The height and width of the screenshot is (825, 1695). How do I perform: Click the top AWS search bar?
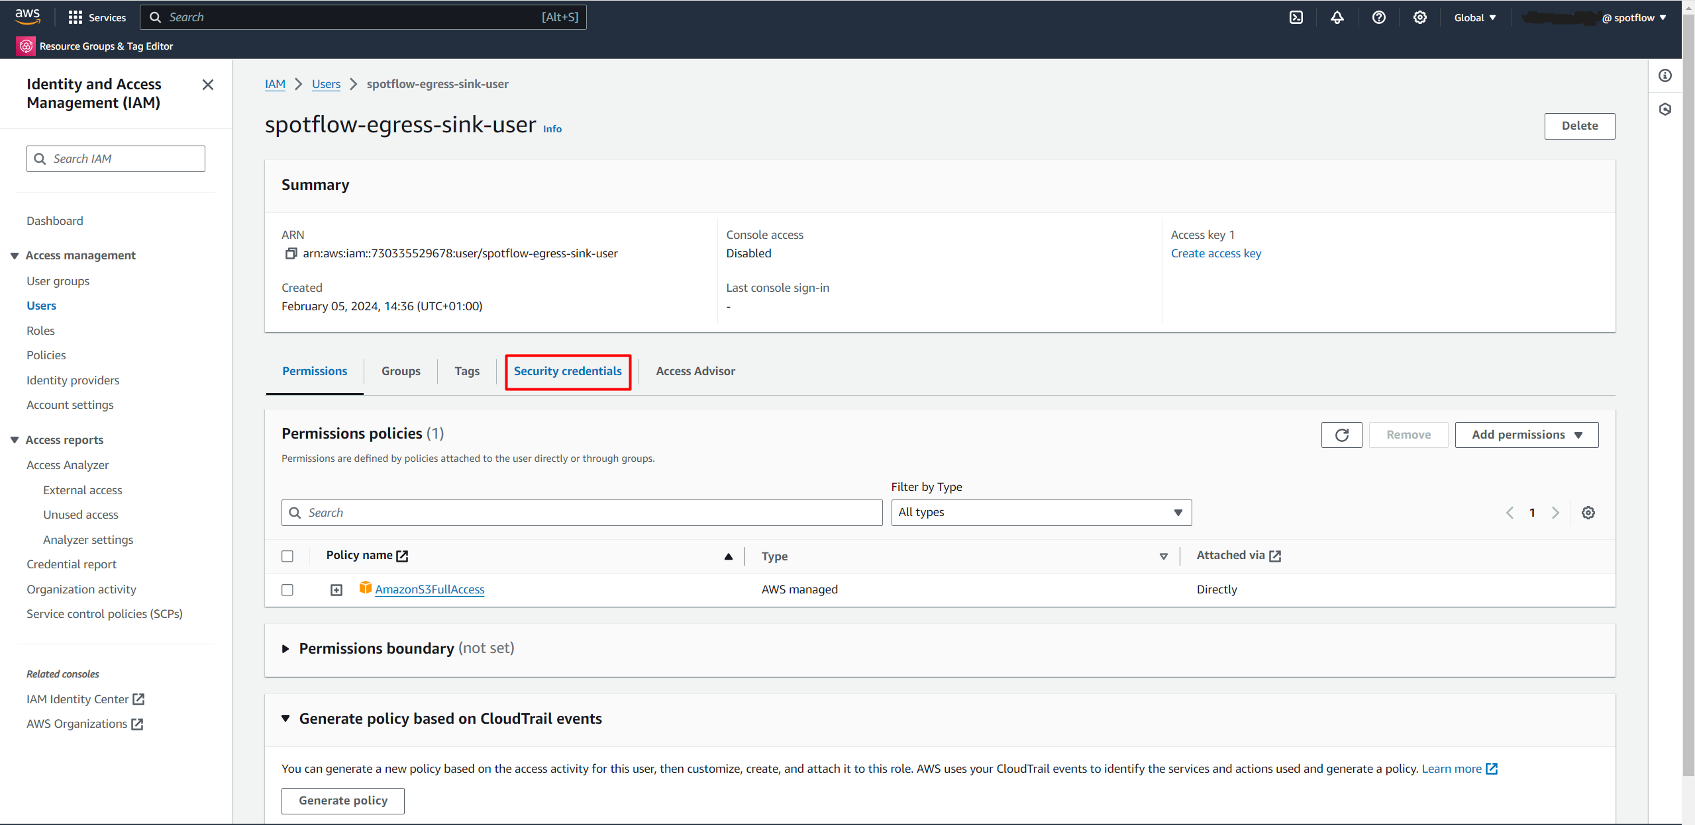[363, 17]
